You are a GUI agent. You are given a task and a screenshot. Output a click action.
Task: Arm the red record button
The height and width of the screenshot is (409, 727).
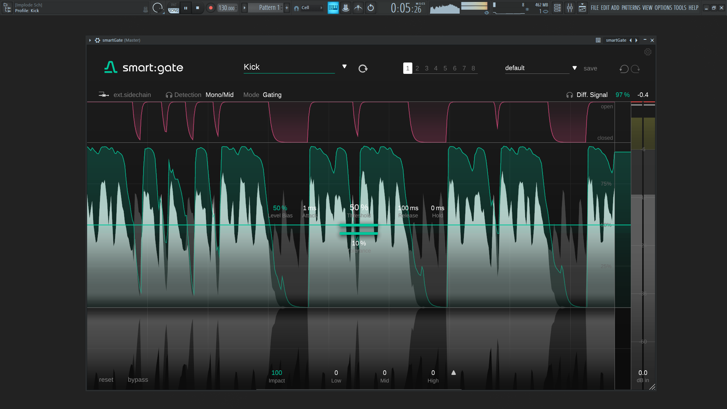click(x=211, y=8)
